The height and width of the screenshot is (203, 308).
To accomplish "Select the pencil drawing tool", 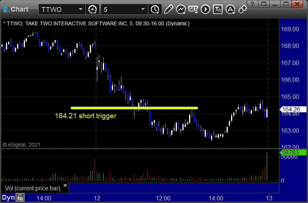I will click(x=168, y=9).
